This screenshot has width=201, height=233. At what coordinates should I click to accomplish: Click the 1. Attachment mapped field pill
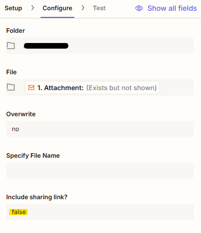point(92,88)
